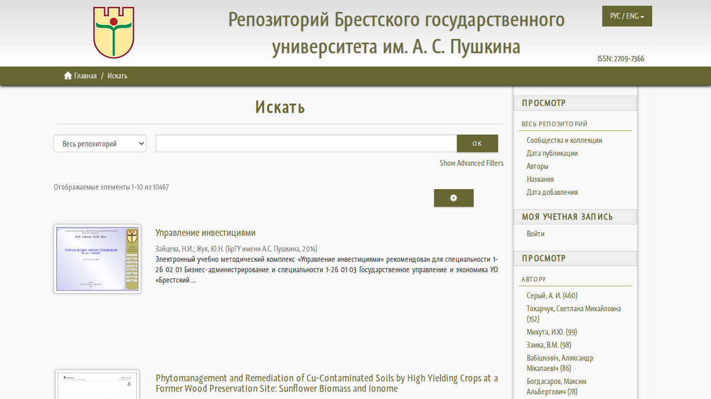The width and height of the screenshot is (711, 399).
Task: Click Искать in the breadcrumb
Action: tap(118, 76)
